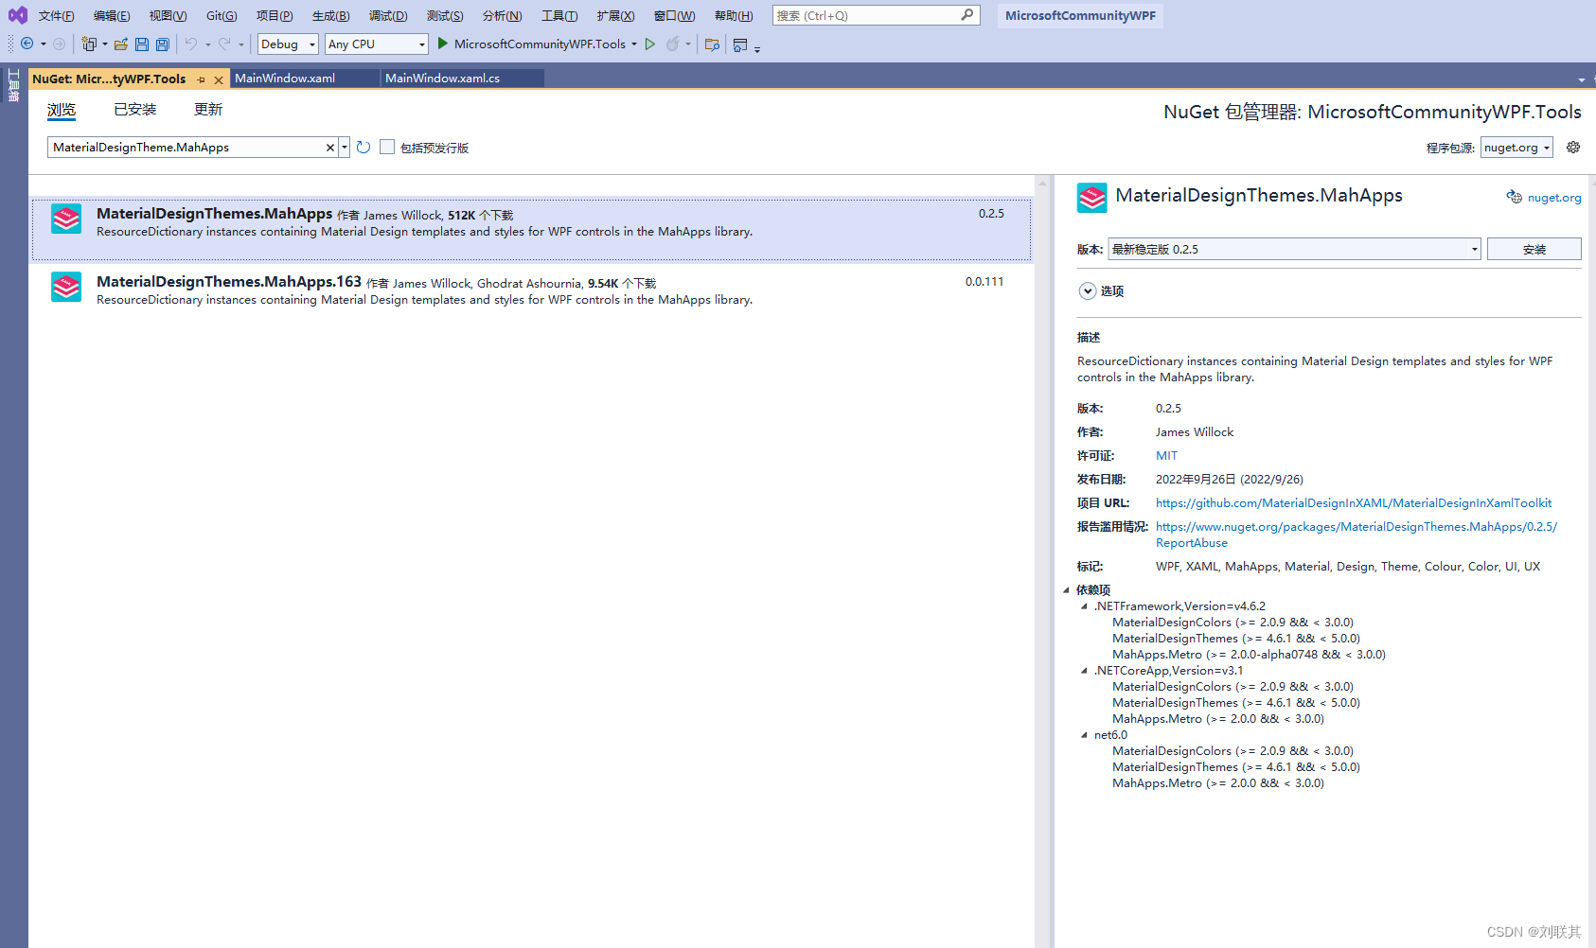Click the MaterialDesignThemes.MahApps.163 package icon
1596x948 pixels.
(x=66, y=287)
